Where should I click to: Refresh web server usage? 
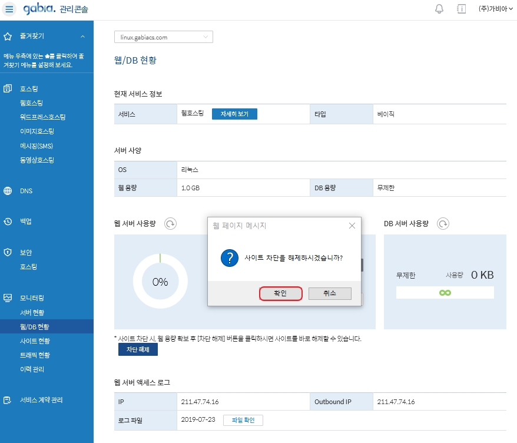pos(170,224)
